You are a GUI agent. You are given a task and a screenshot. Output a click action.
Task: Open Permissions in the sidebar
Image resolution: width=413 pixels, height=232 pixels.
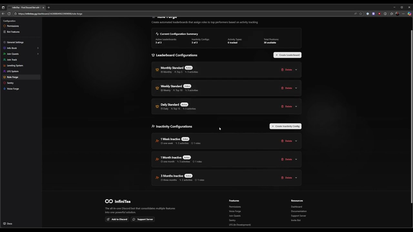click(x=13, y=26)
